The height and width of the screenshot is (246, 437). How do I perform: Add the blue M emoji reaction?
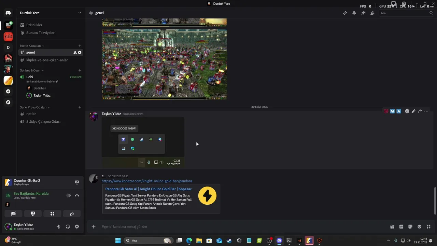tap(392, 111)
